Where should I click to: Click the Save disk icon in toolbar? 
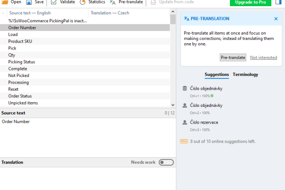[x=29, y=2]
